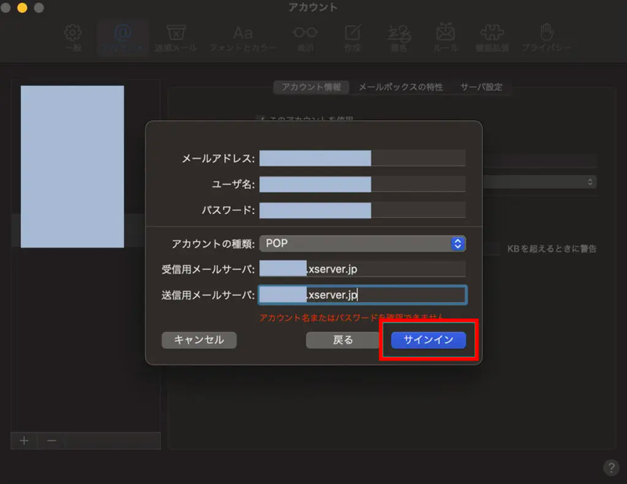
Task: Open help with the question mark button
Action: [x=611, y=467]
